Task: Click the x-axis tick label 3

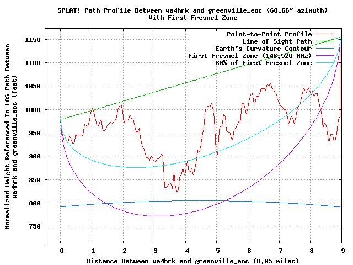Action: (156, 251)
